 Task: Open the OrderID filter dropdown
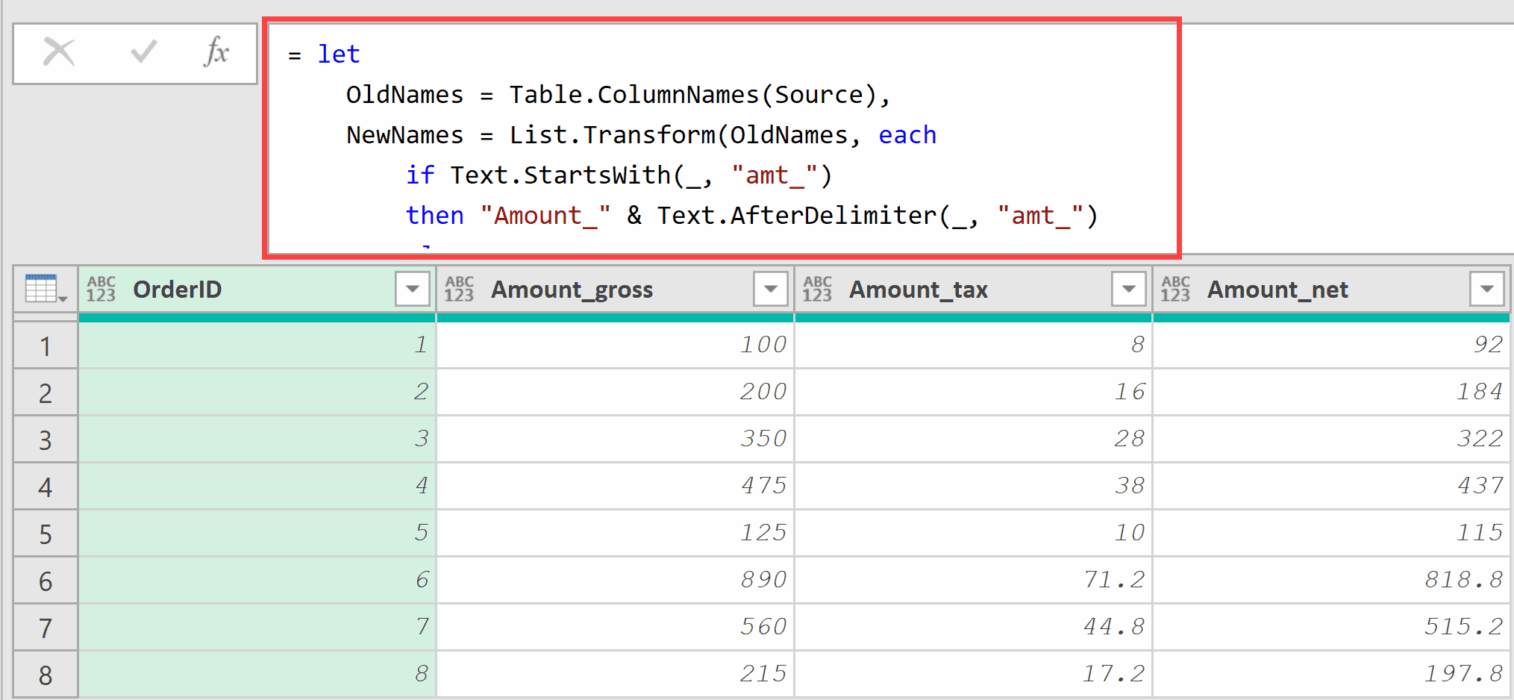tap(411, 290)
